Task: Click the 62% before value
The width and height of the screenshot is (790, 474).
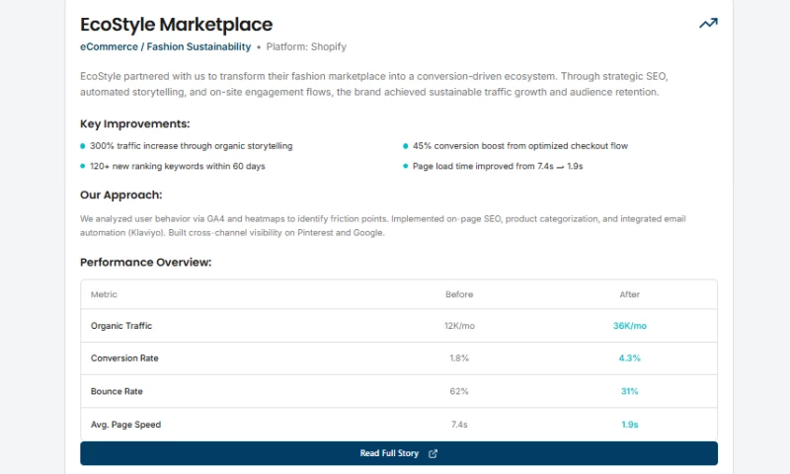Action: click(x=459, y=391)
